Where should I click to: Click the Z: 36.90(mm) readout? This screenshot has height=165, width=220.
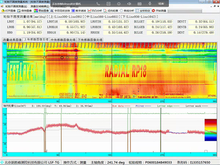[x=84, y=106]
